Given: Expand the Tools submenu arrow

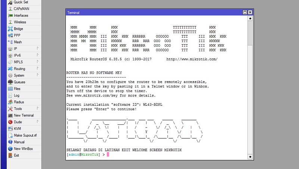Looking at the screenshot, I should click(38, 108).
